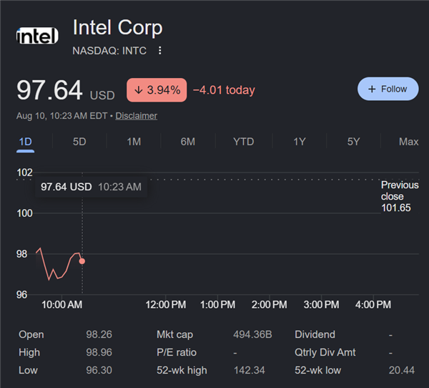Show the 6M chart range
Image resolution: width=429 pixels, height=388 pixels.
coord(187,142)
